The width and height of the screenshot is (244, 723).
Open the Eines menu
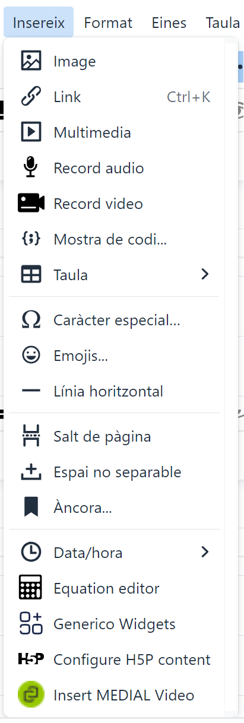tap(169, 23)
